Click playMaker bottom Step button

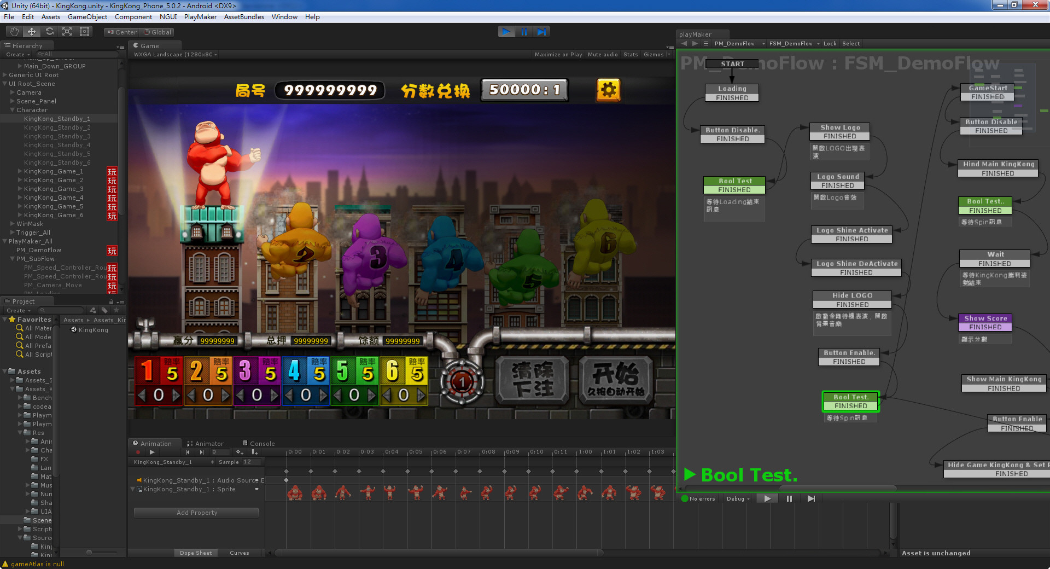click(811, 498)
